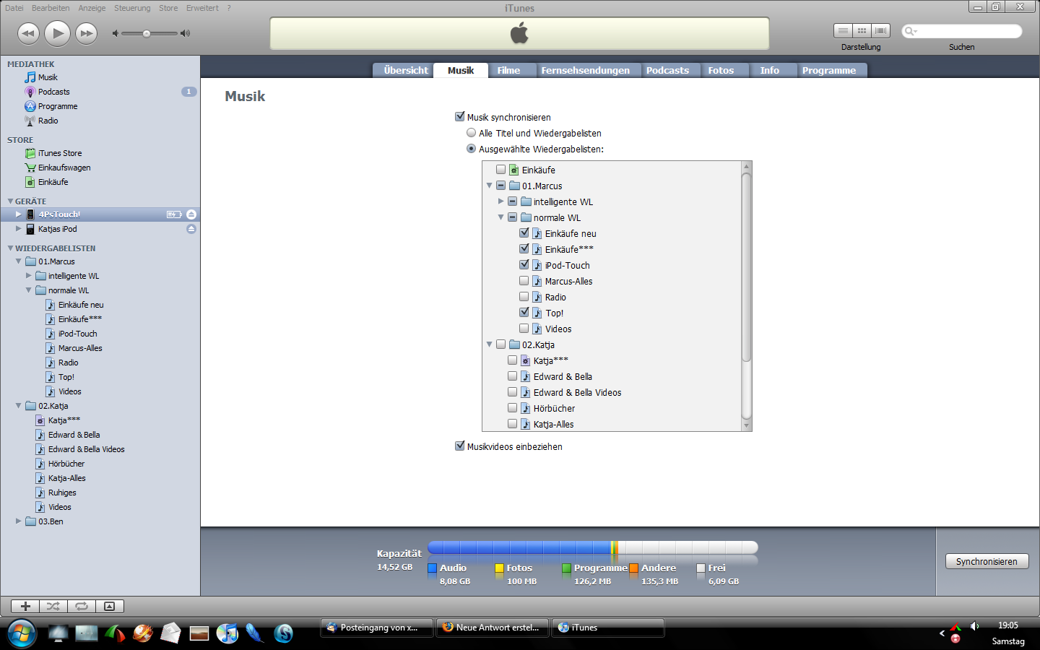1040x650 pixels.
Task: Expand intelligente WL in the sync list
Action: tap(500, 201)
